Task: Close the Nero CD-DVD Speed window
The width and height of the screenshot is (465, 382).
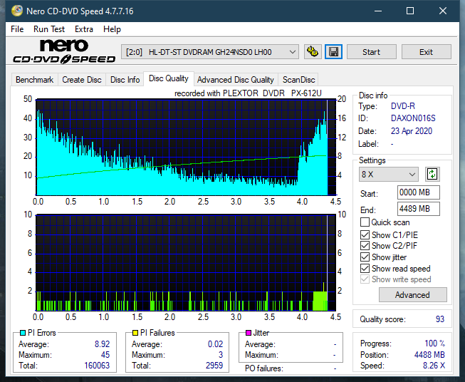Action: click(x=443, y=11)
